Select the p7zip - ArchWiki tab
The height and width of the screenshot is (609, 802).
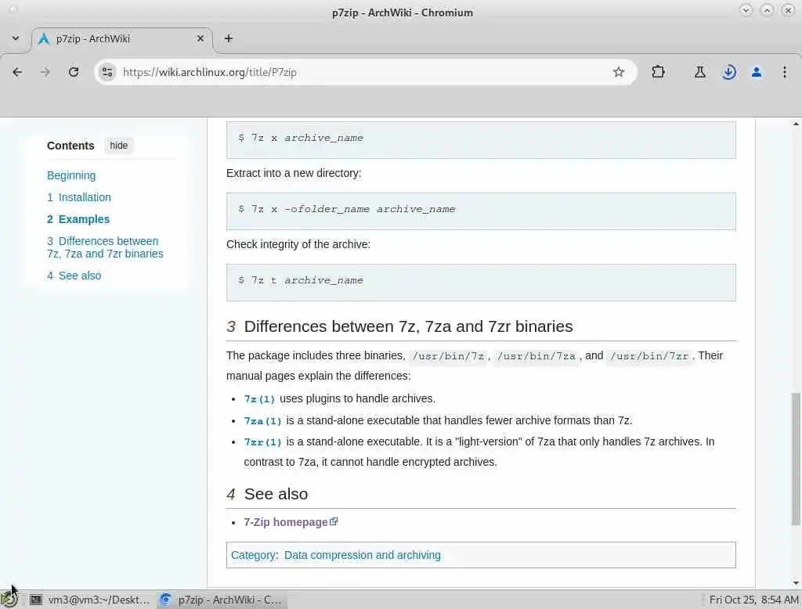click(x=121, y=39)
